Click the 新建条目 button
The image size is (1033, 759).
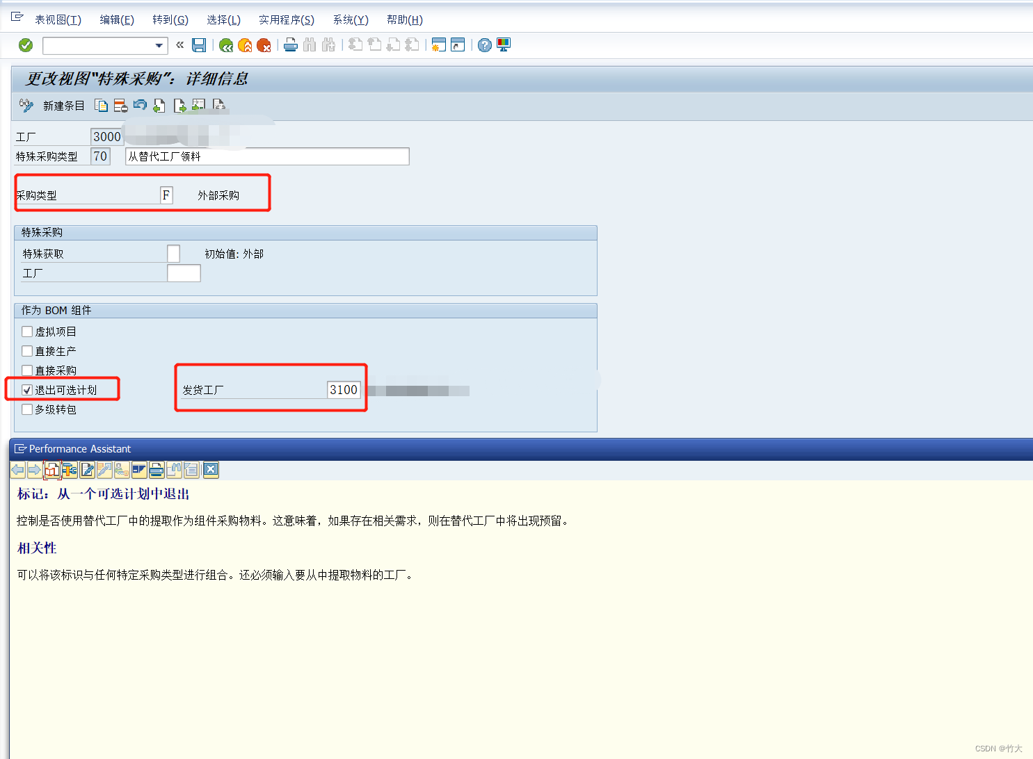point(63,105)
